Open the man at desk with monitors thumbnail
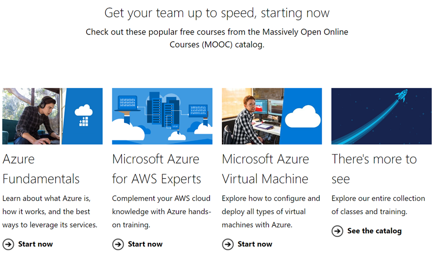 [272, 116]
